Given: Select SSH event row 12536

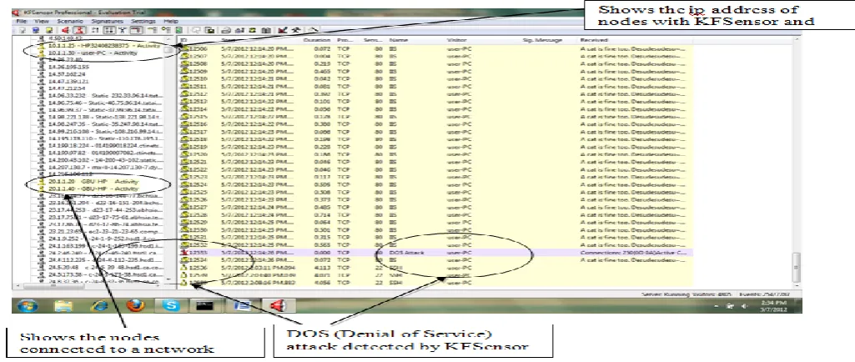Looking at the screenshot, I should point(436,268).
